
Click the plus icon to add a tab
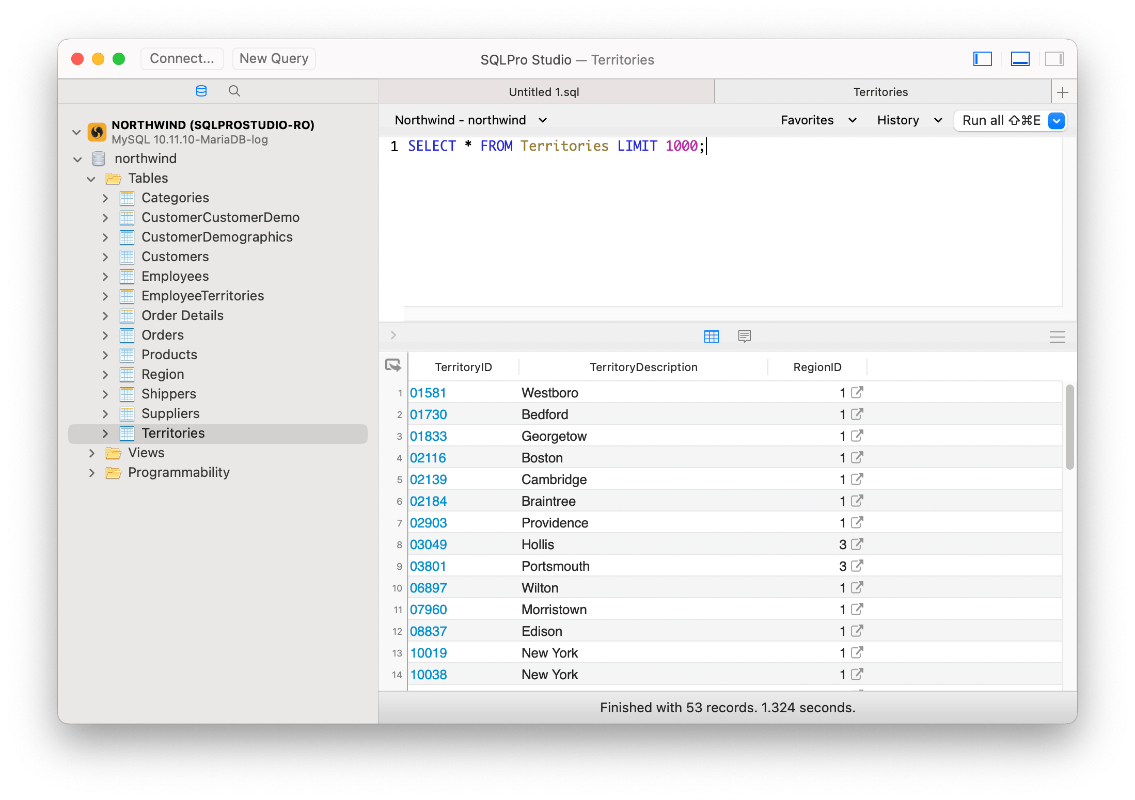tap(1062, 92)
